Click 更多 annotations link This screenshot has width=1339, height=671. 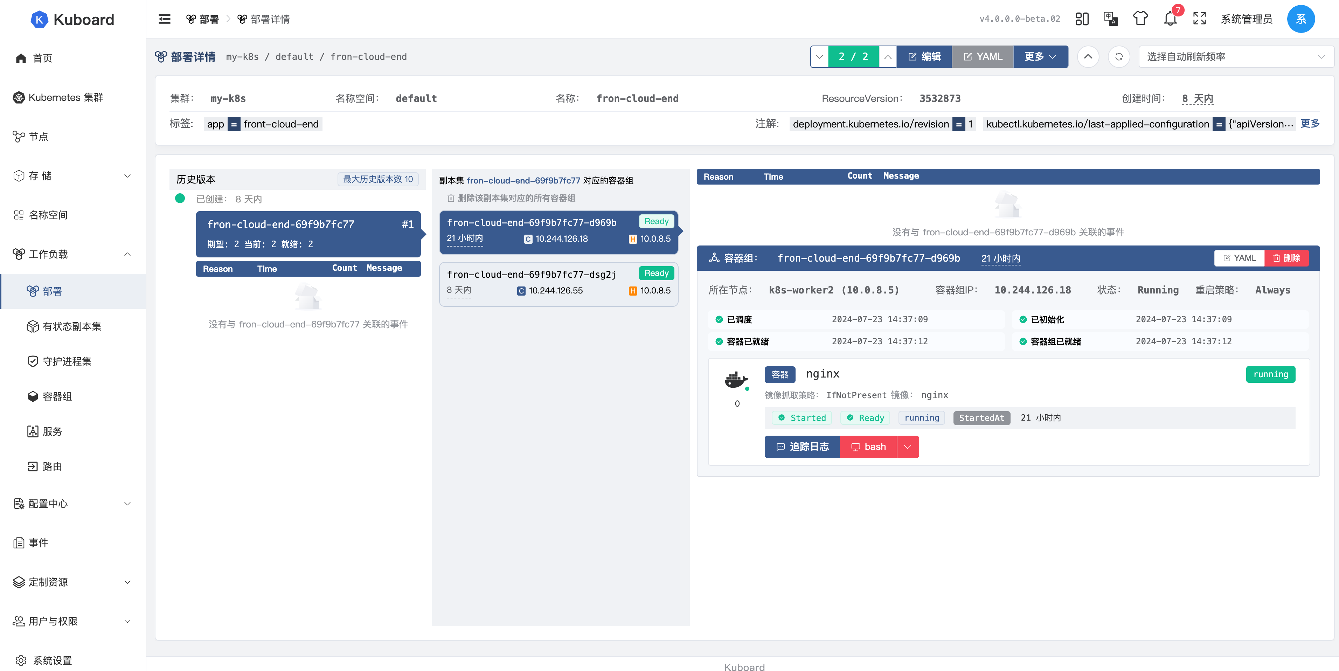tap(1309, 123)
